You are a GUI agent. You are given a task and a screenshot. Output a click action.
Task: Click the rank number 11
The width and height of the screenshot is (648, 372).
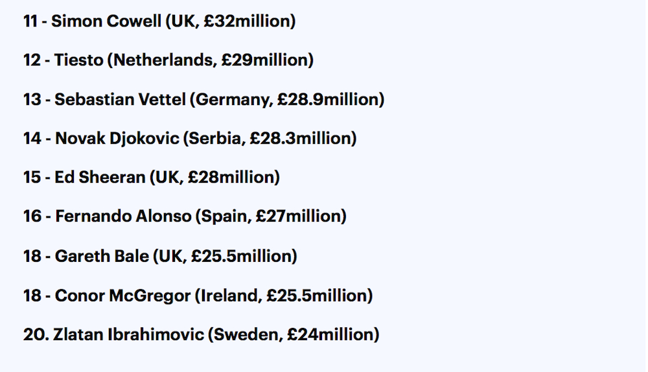31,21
